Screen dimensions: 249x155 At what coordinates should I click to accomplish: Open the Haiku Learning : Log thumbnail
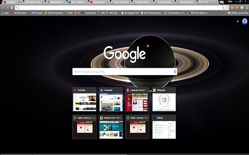[84, 127]
